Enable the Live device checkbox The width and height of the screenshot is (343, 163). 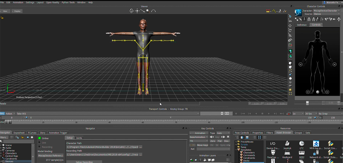coord(39,143)
